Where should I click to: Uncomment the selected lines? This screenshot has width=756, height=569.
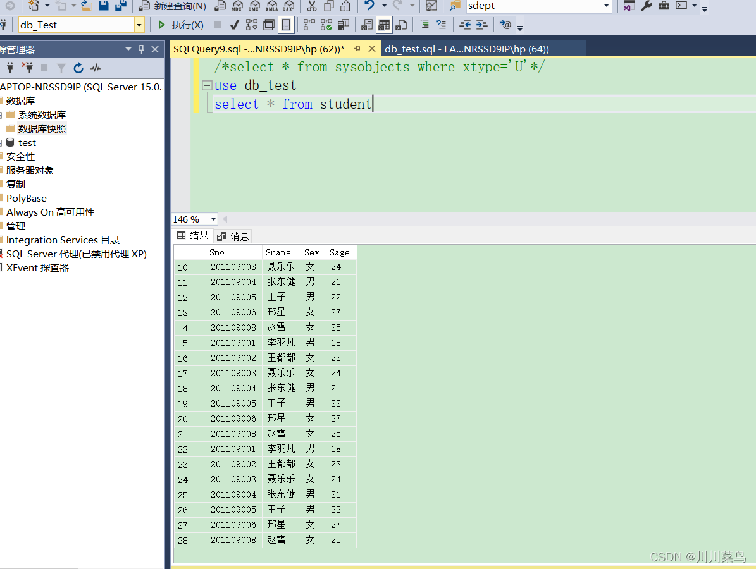441,25
